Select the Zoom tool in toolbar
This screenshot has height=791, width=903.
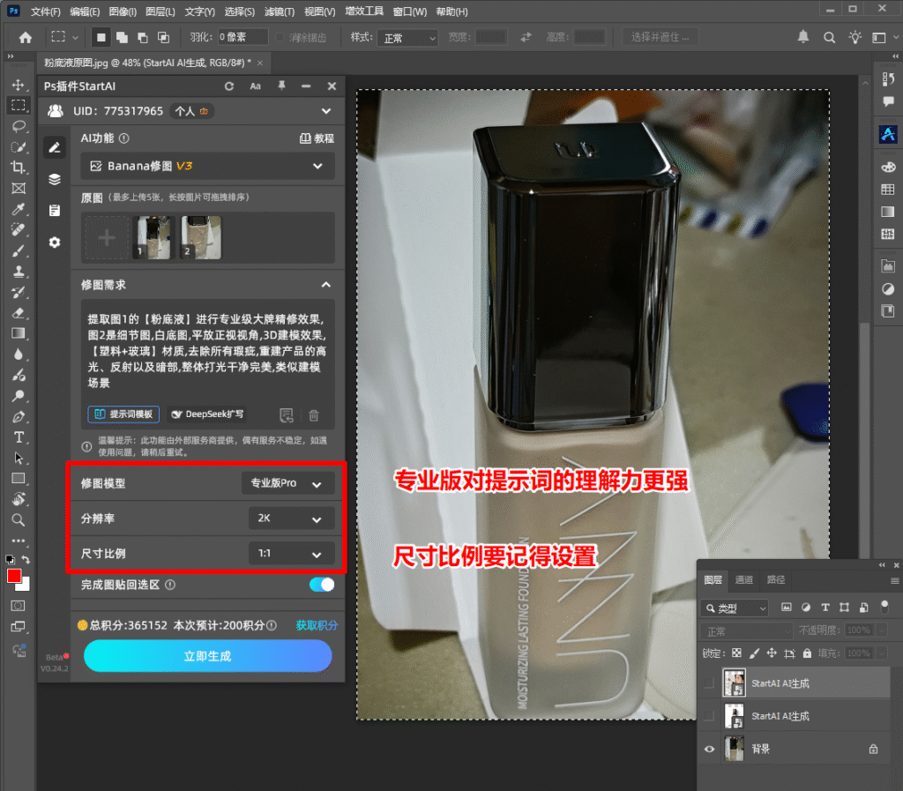(x=19, y=520)
